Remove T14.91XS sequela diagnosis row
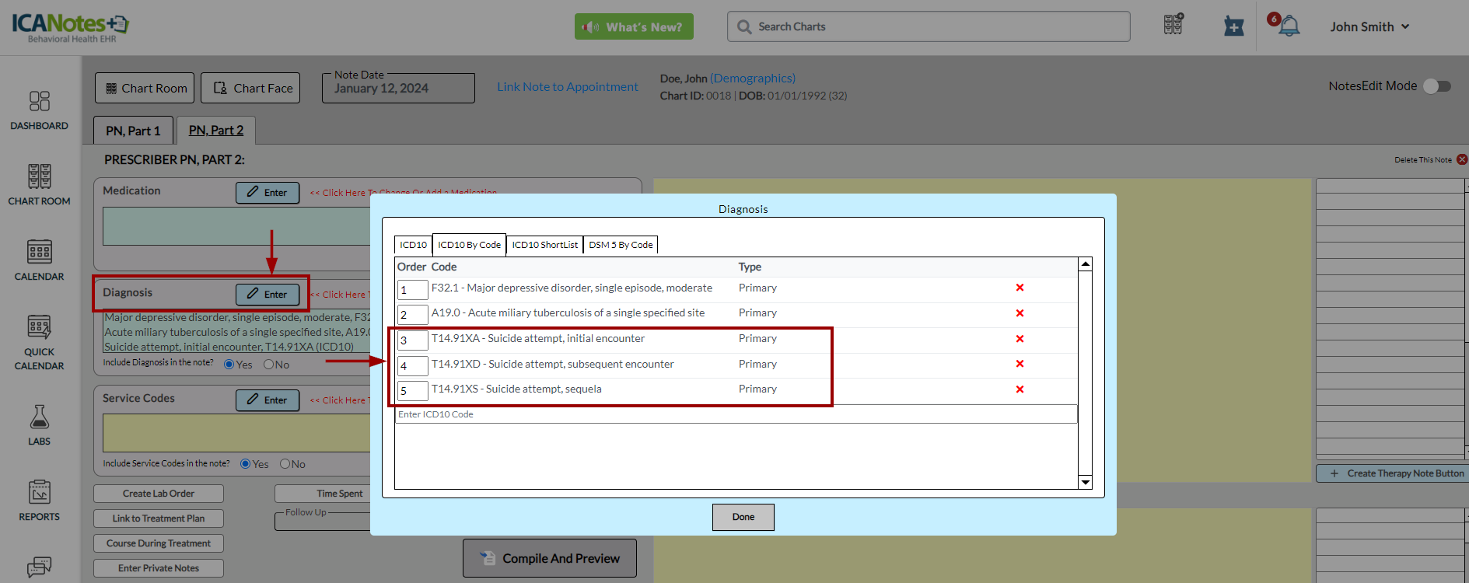Image resolution: width=1469 pixels, height=583 pixels. [x=1020, y=389]
